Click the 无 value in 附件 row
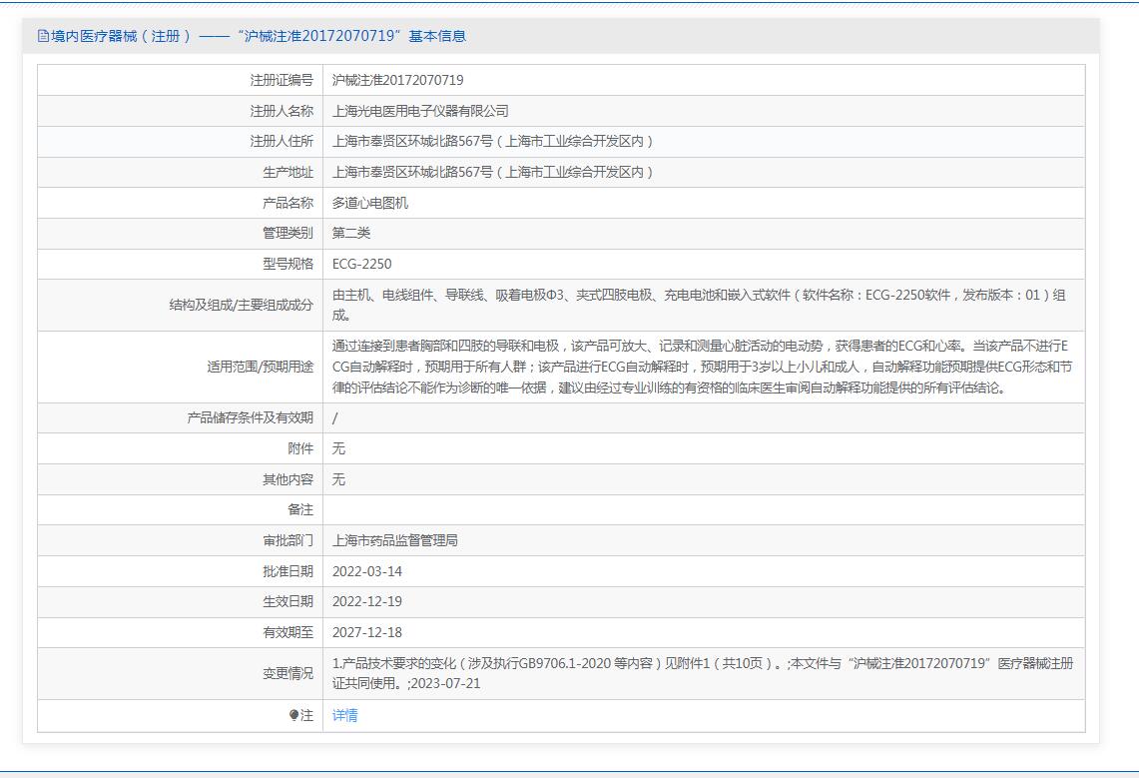Image resolution: width=1139 pixels, height=778 pixels. pos(338,449)
